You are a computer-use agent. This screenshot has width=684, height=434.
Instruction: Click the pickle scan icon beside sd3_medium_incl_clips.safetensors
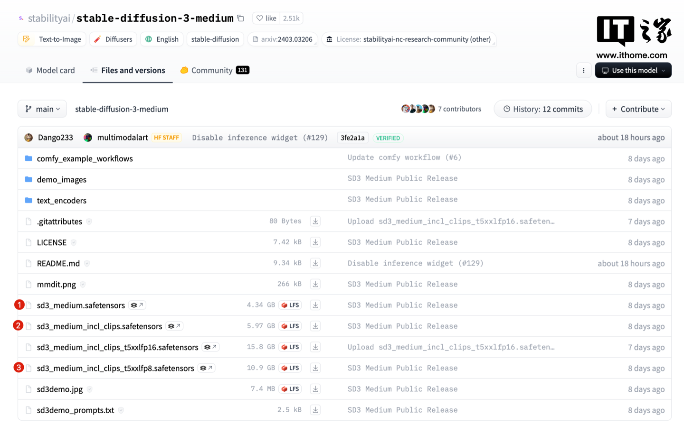175,326
